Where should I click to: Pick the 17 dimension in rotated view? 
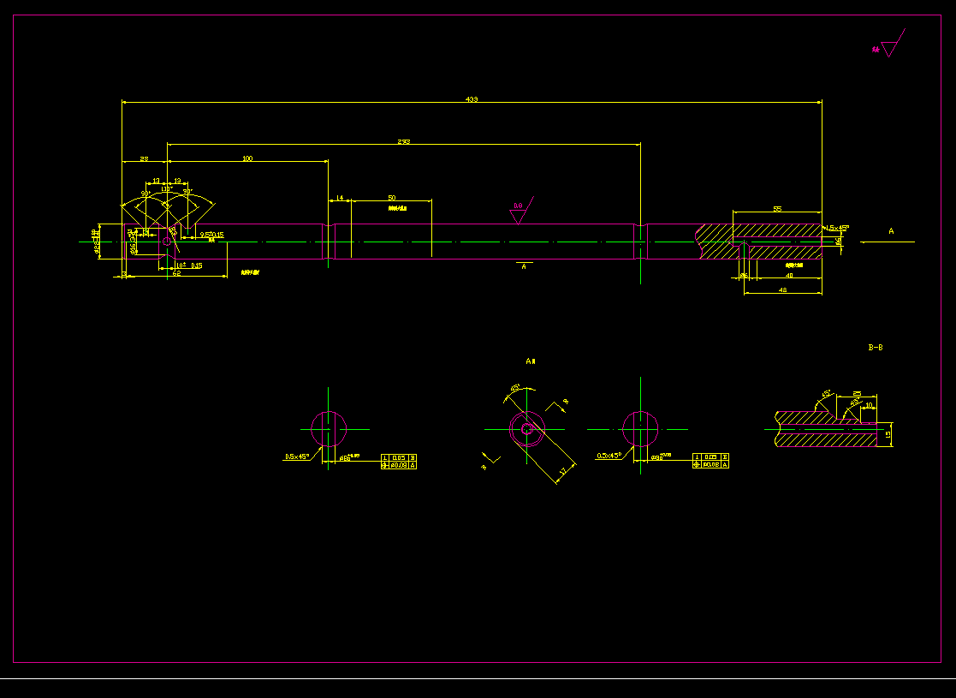[563, 471]
